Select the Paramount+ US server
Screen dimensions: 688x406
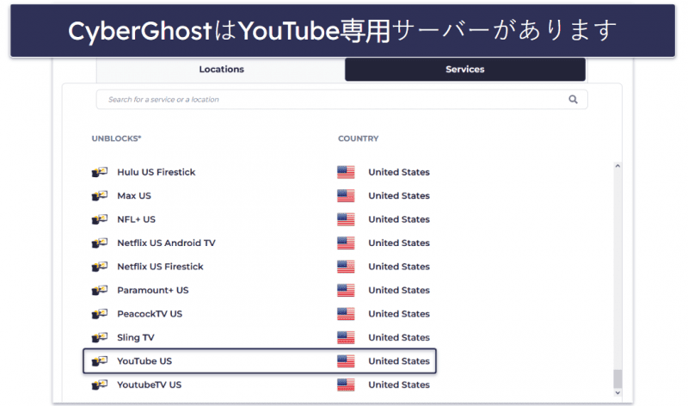point(153,291)
